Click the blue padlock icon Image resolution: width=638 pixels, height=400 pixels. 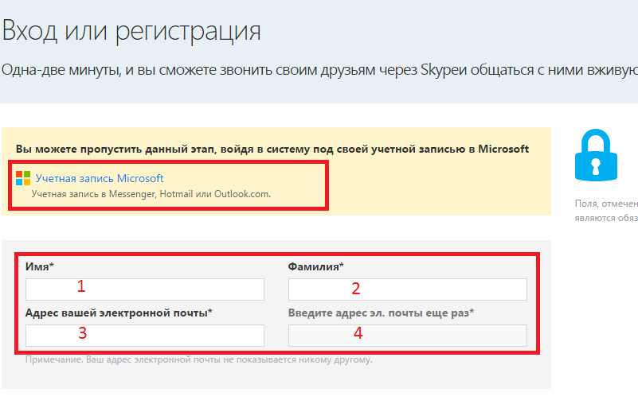[596, 155]
